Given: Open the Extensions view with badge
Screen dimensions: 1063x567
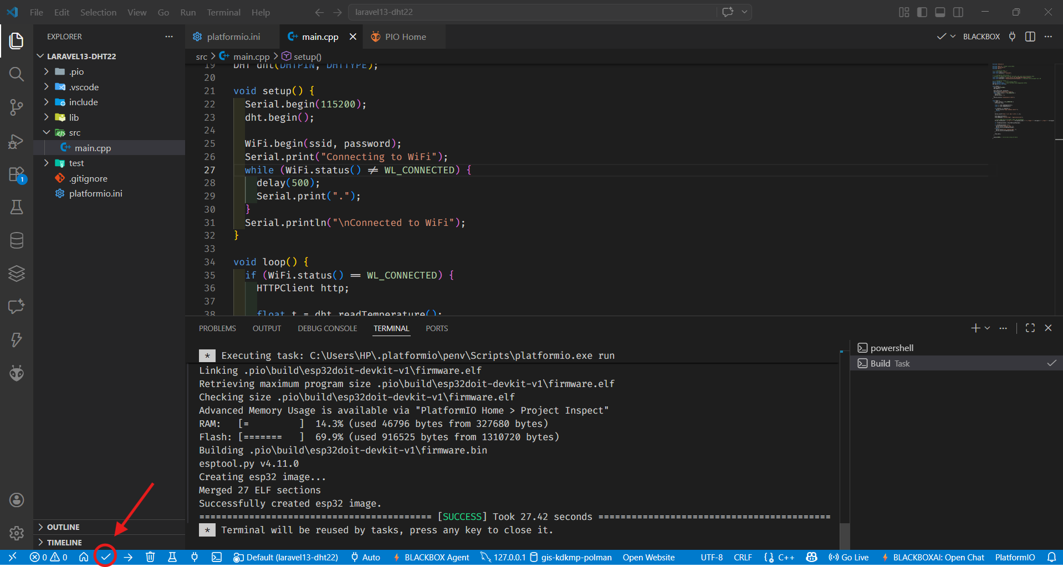Looking at the screenshot, I should [x=17, y=174].
